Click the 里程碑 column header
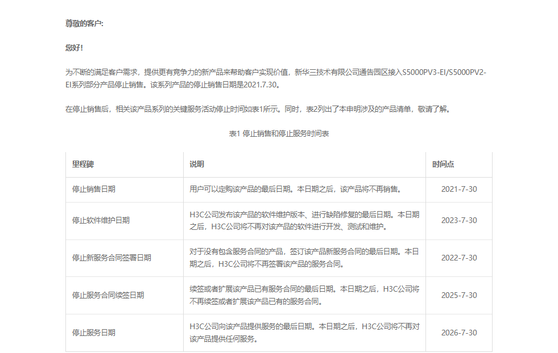Viewport: 558px width, 353px height. pyautogui.click(x=83, y=164)
